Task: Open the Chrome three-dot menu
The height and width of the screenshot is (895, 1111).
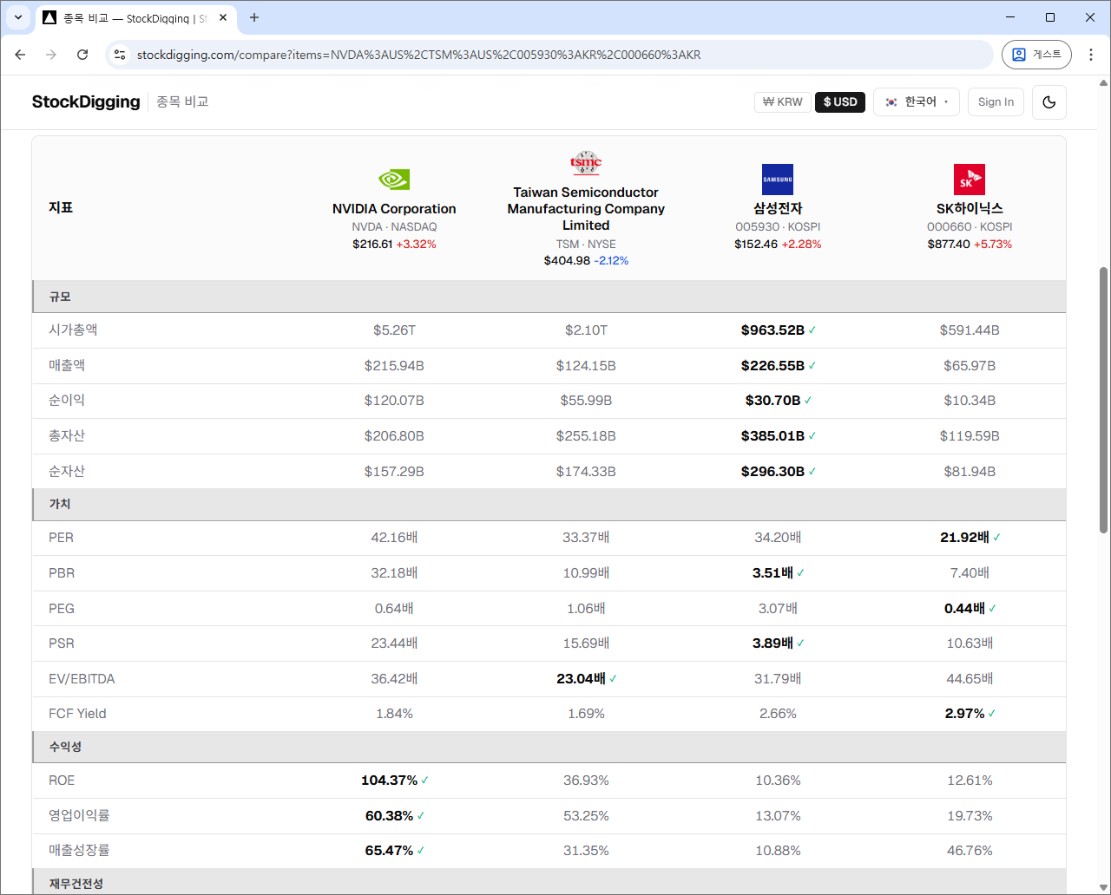Action: (x=1091, y=55)
